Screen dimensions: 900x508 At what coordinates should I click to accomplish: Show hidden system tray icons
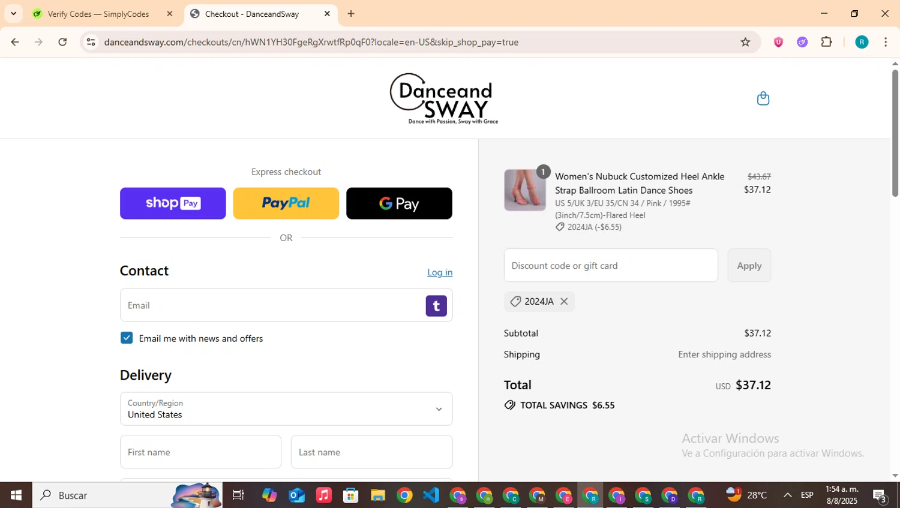(x=787, y=495)
